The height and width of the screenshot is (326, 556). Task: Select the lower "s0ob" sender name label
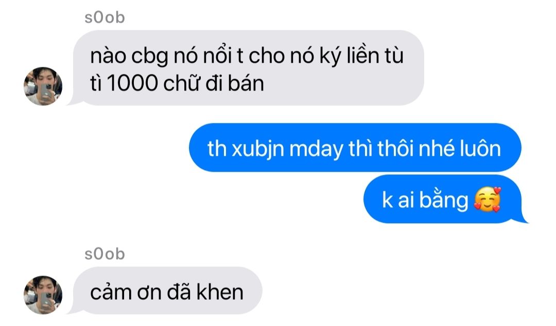click(x=105, y=253)
